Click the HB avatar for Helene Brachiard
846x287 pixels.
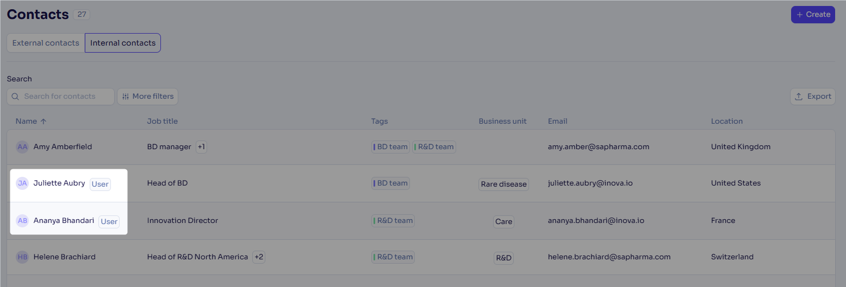click(22, 257)
